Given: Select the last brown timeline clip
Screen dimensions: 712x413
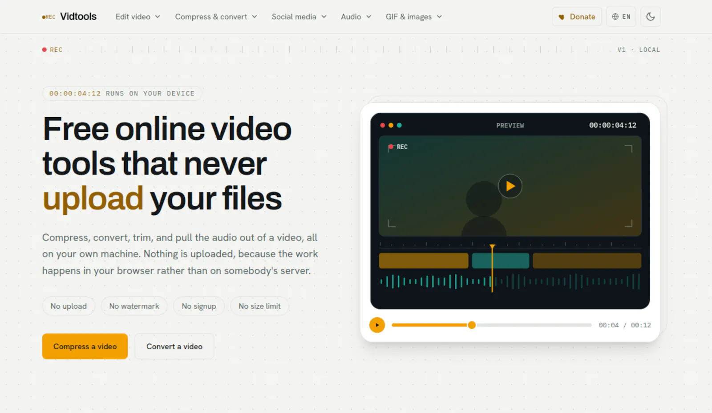Looking at the screenshot, I should coord(587,261).
